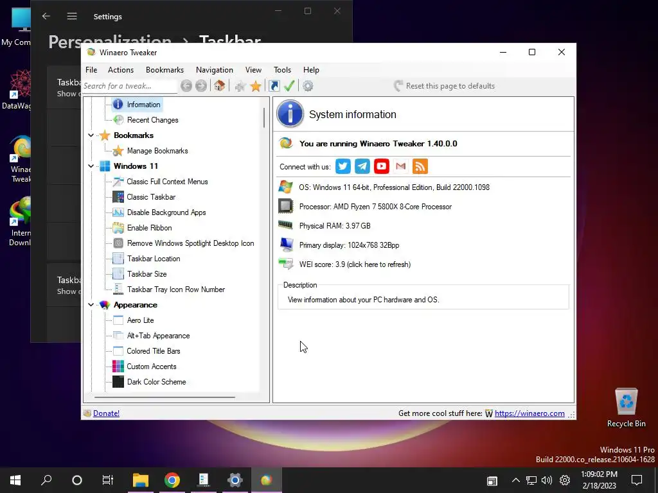This screenshot has width=658, height=493.
Task: Select Taskbar Tray Icon Row Number
Action: pyautogui.click(x=176, y=290)
